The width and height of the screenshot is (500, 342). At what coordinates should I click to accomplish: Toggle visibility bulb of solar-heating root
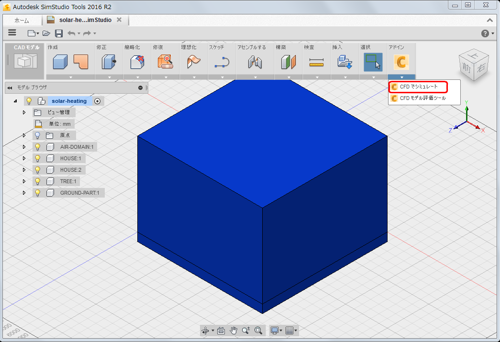click(x=29, y=101)
